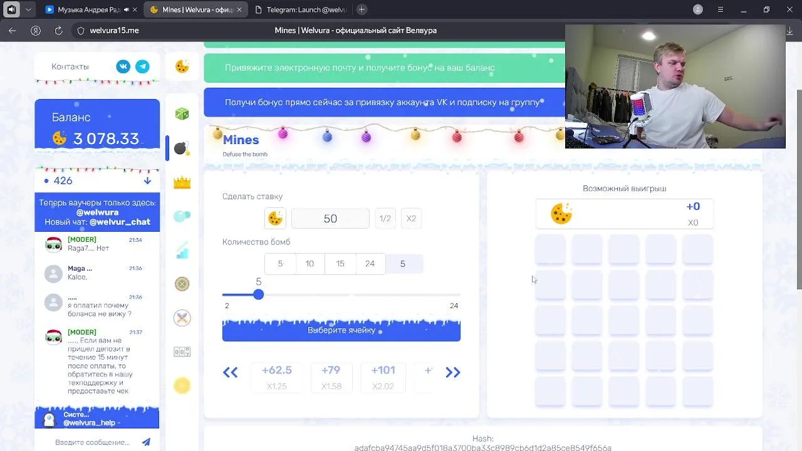Send chat message with paper plane icon
The image size is (802, 451).
coord(146,442)
